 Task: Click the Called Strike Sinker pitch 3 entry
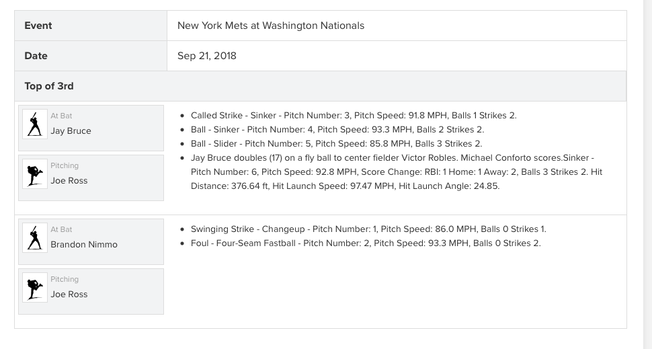pos(354,116)
